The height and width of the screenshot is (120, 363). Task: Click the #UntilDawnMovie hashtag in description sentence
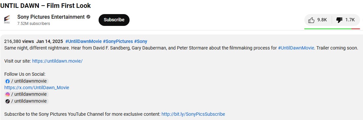click(x=296, y=48)
